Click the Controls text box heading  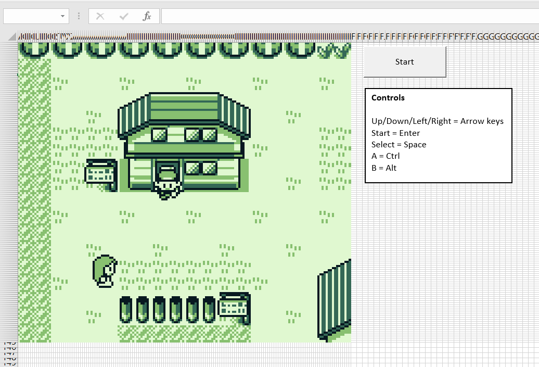click(x=388, y=98)
